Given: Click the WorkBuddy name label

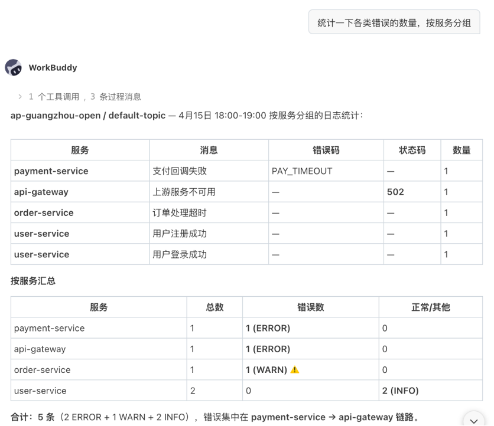Looking at the screenshot, I should coord(53,68).
